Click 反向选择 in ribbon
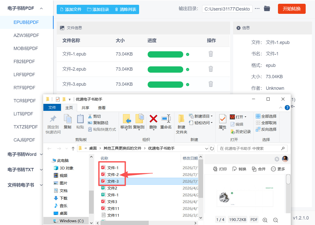 [x=266, y=129]
